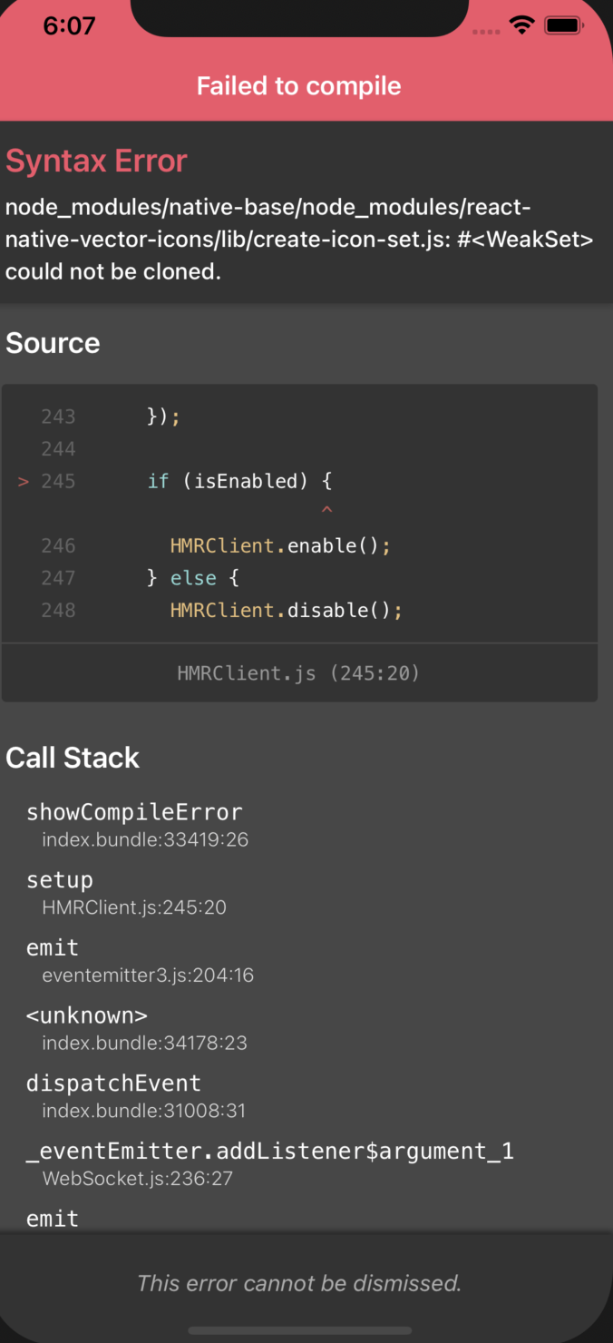The width and height of the screenshot is (613, 1343).
Task: Open the dispatchEvent stack frame
Action: 113,1083
